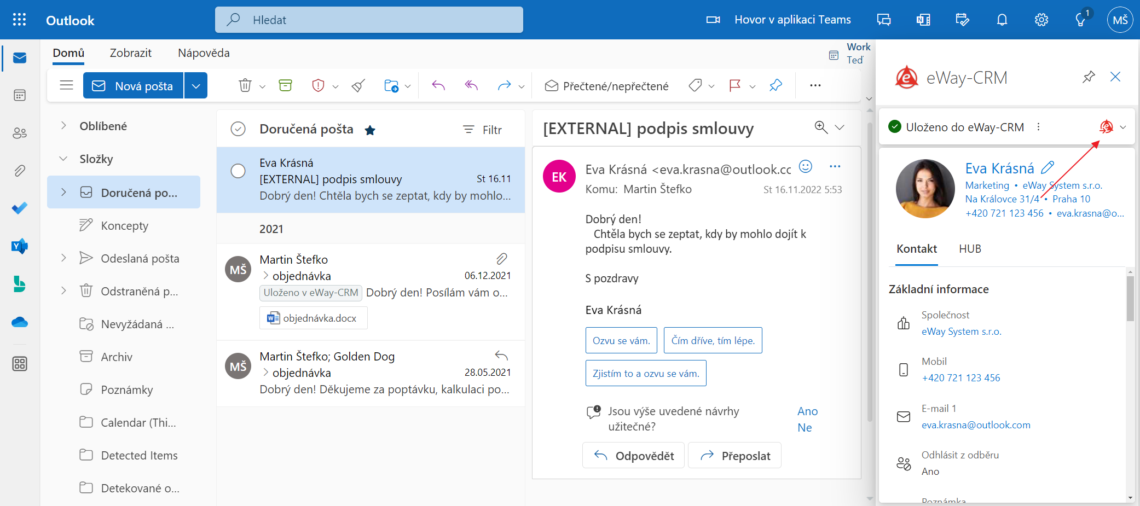The image size is (1140, 506).
Task: Flag the message with red flag
Action: (x=735, y=85)
